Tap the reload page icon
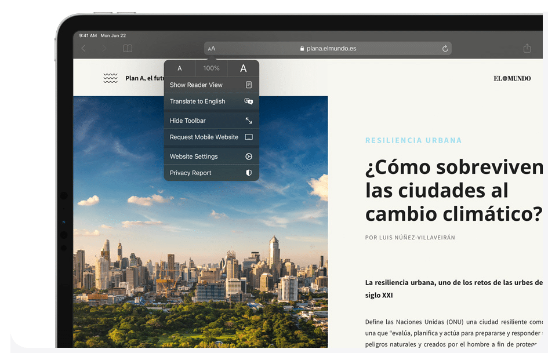548x353 pixels. [445, 49]
